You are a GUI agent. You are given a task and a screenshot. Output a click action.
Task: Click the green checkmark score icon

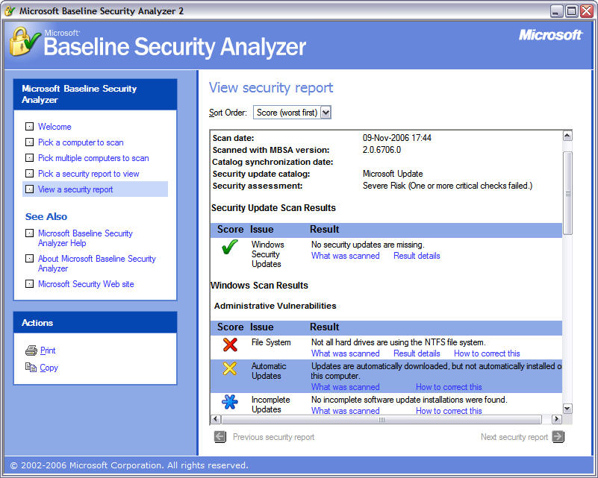point(229,248)
